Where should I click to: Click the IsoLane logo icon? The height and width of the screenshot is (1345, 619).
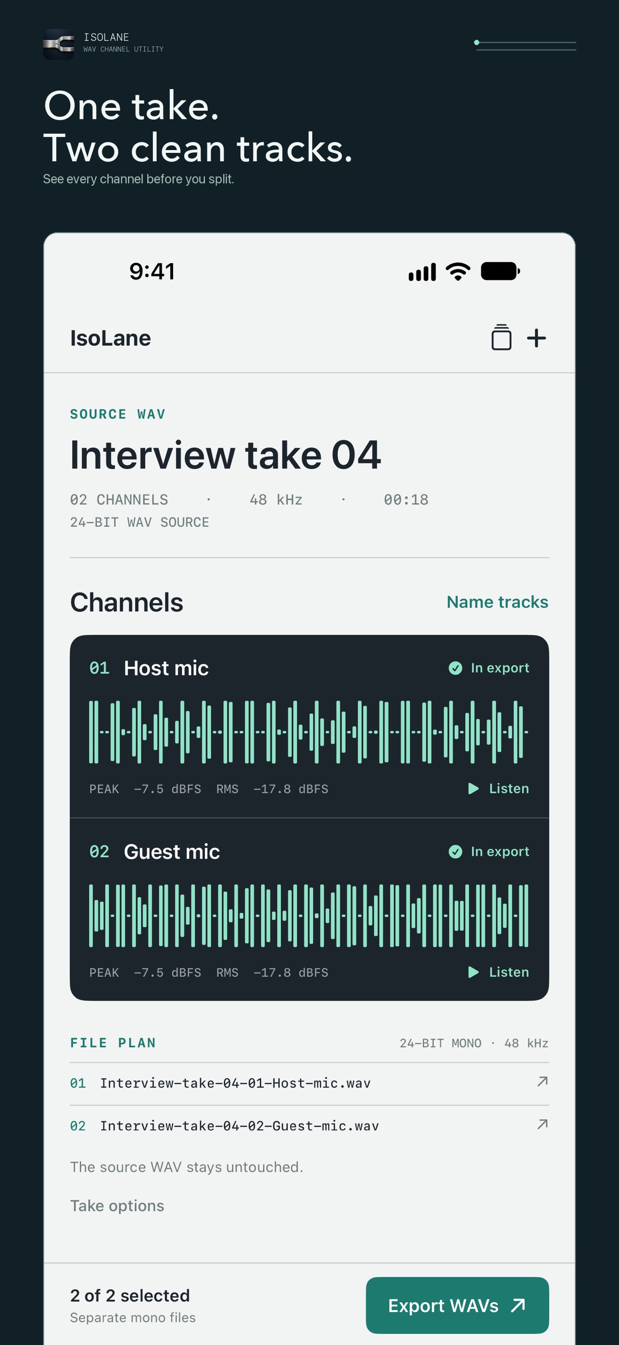pos(59,44)
